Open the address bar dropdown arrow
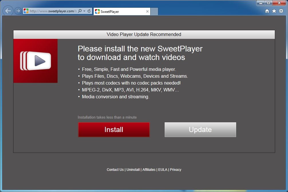 pos(84,11)
